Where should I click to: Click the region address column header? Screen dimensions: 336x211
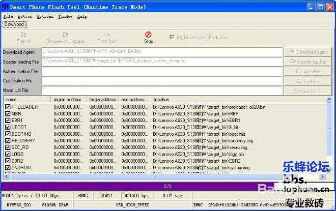[x=68, y=100]
